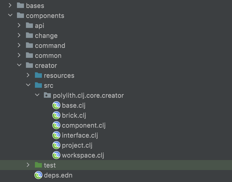Expand the bases folder
Viewport: 232px width, 182px height.
point(10,5)
